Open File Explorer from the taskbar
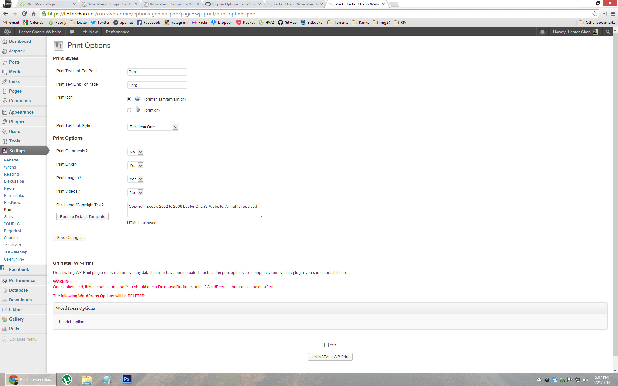Viewport: 618px width, 386px height. click(x=87, y=380)
